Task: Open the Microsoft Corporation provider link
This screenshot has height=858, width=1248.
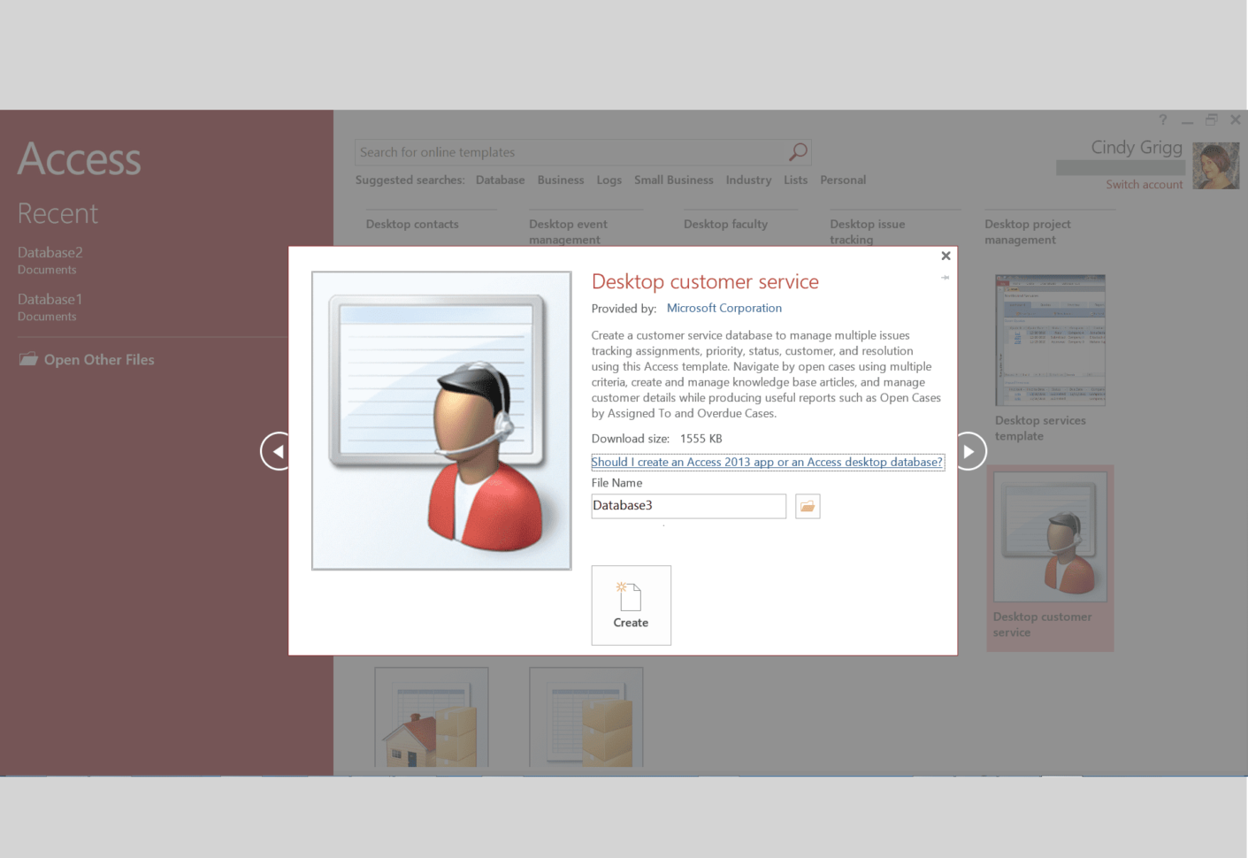Action: click(x=724, y=308)
